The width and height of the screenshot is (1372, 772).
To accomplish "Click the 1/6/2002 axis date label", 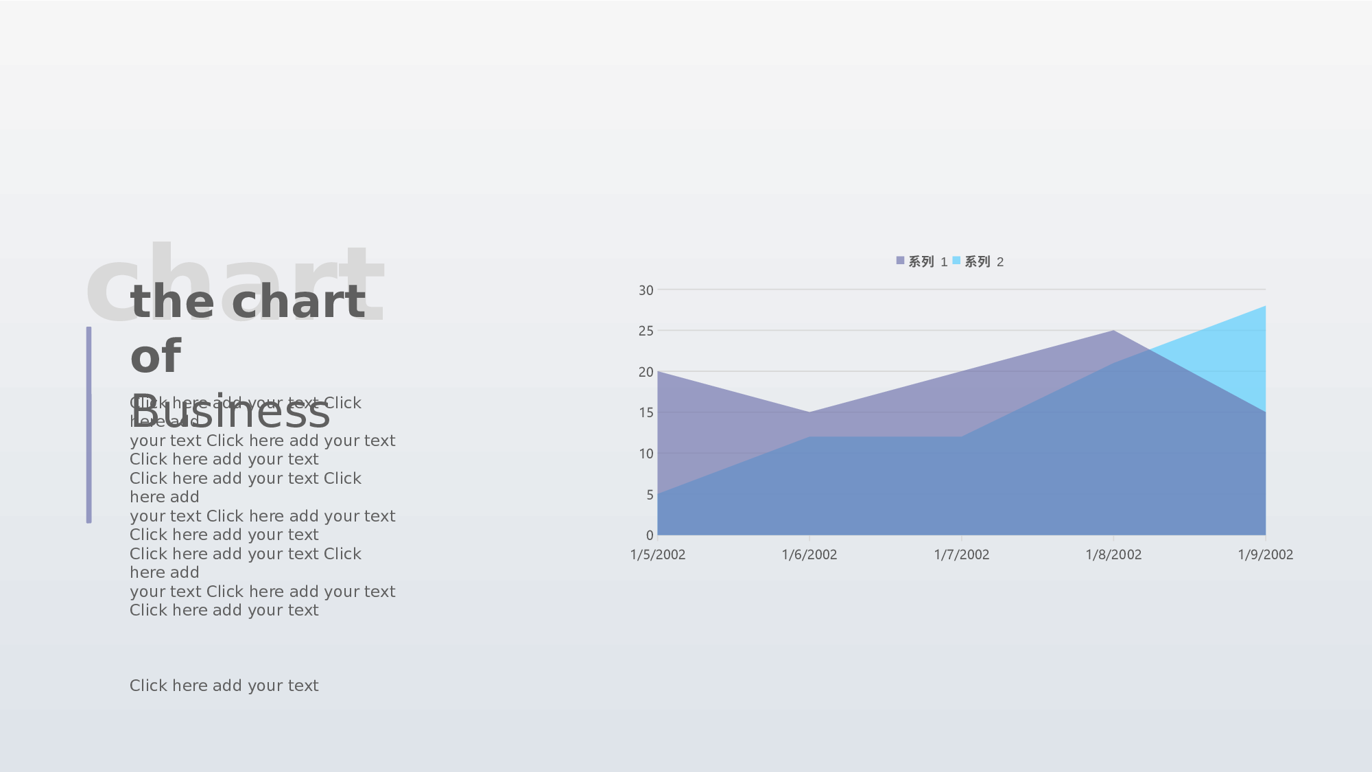I will [x=809, y=554].
